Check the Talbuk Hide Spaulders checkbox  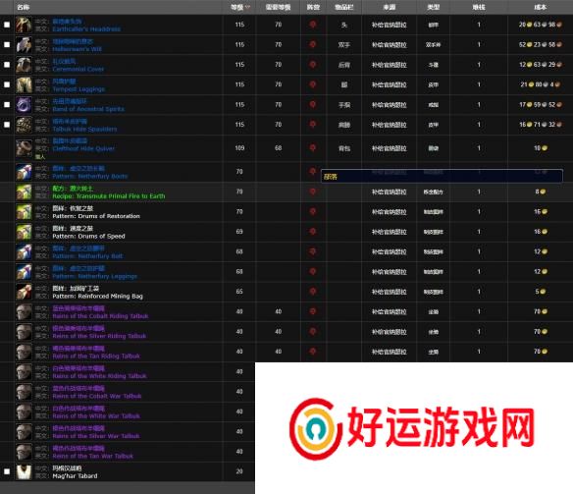[7, 125]
